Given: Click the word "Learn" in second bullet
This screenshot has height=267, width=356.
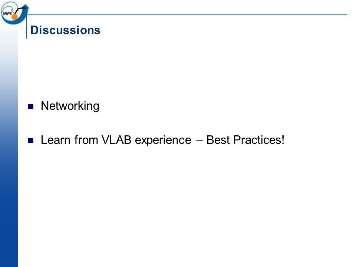Looking at the screenshot, I should tap(56, 140).
